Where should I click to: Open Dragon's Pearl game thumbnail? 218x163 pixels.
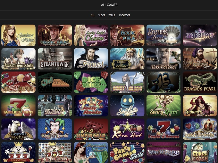click(200, 82)
